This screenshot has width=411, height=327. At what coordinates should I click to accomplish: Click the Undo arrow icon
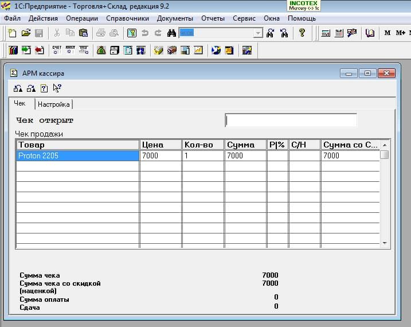[x=145, y=33]
